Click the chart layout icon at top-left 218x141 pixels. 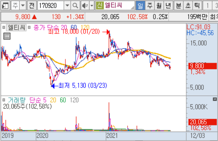(x=5, y=5)
